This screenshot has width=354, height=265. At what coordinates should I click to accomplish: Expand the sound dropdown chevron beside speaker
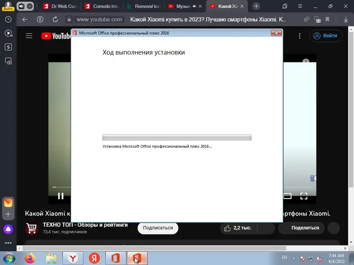(30, 6)
